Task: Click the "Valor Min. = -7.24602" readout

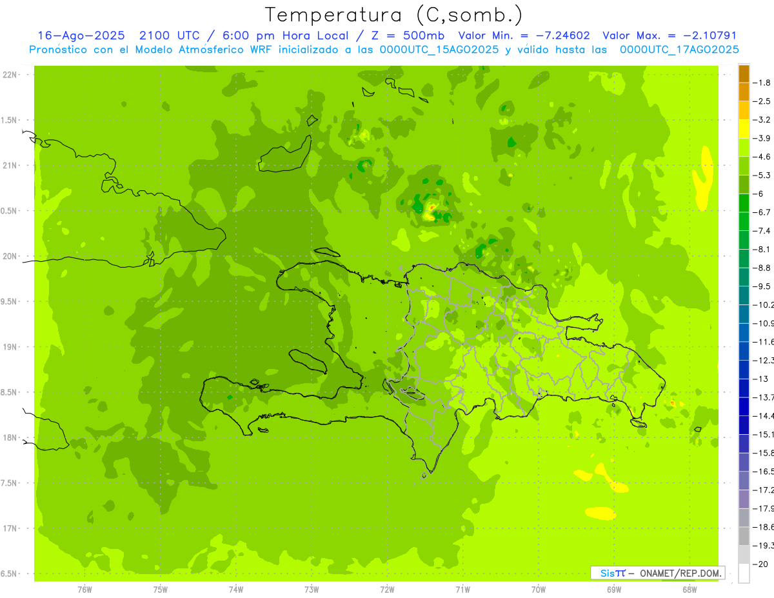Action: pos(524,36)
